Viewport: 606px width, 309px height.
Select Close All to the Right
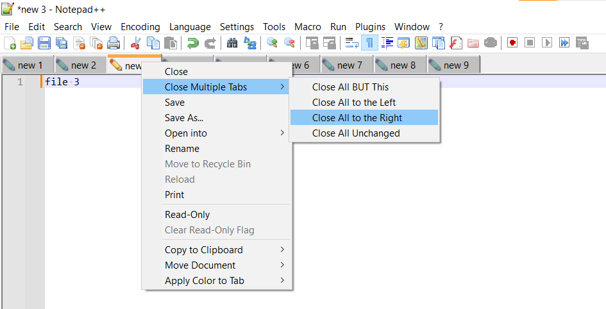point(364,118)
